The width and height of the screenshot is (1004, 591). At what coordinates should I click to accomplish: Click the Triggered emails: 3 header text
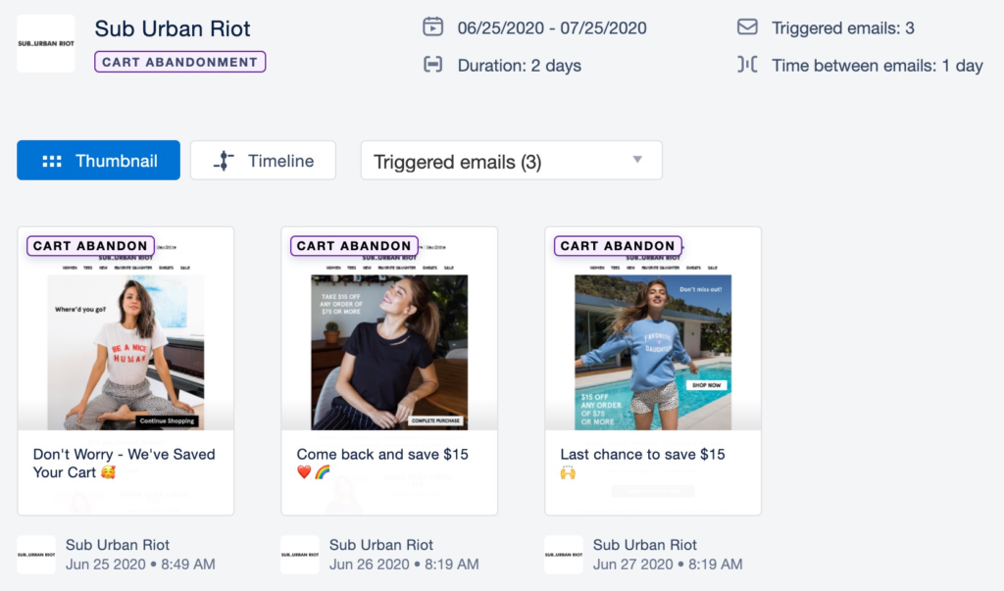(842, 28)
